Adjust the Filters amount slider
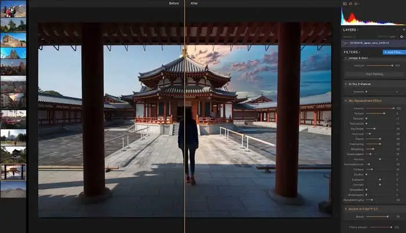The width and height of the screenshot is (406, 233). coord(381,227)
